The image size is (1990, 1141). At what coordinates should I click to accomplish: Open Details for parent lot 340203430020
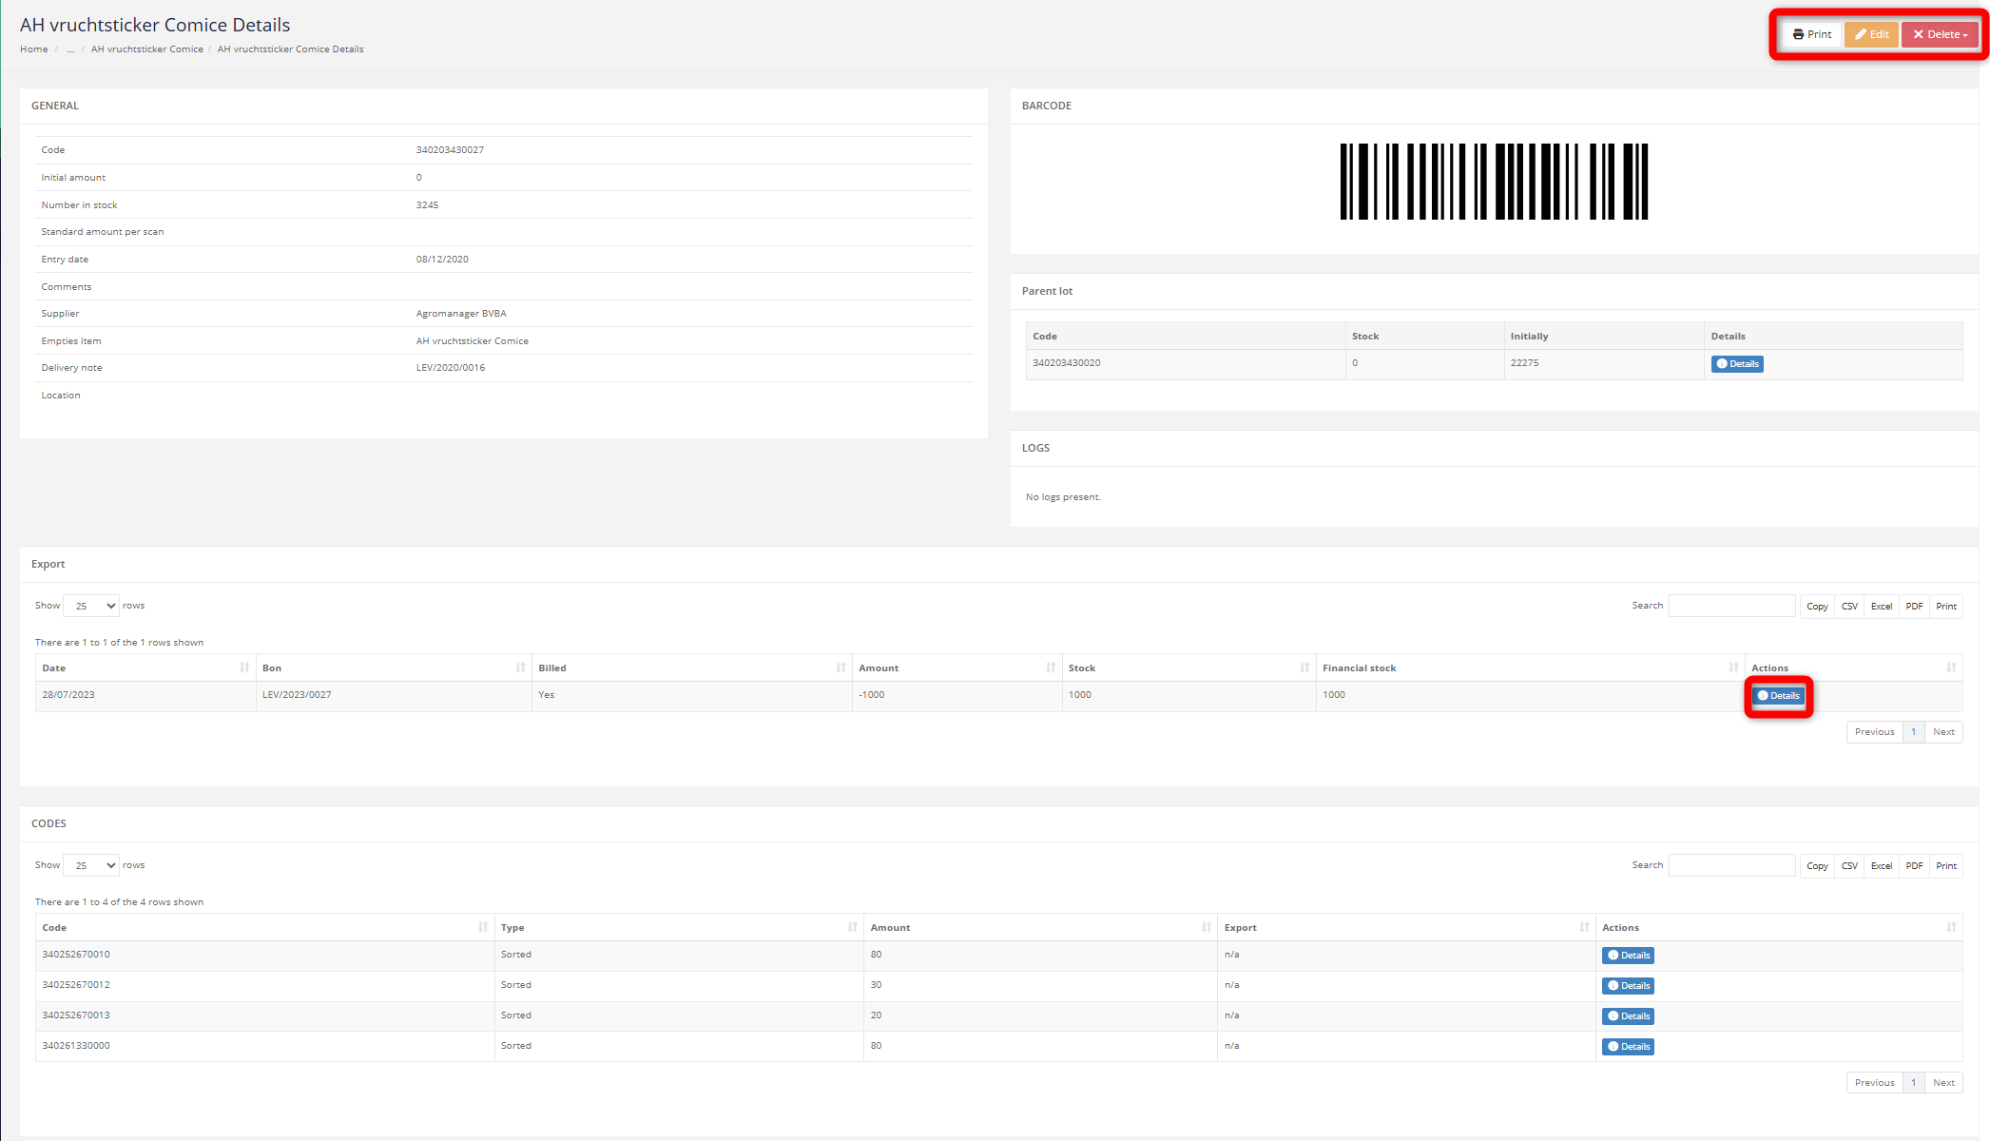point(1737,364)
